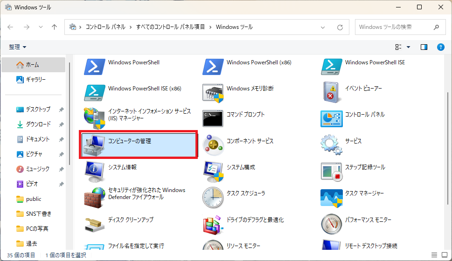
Task: Select the システム情報 icon
Action: 95,172
